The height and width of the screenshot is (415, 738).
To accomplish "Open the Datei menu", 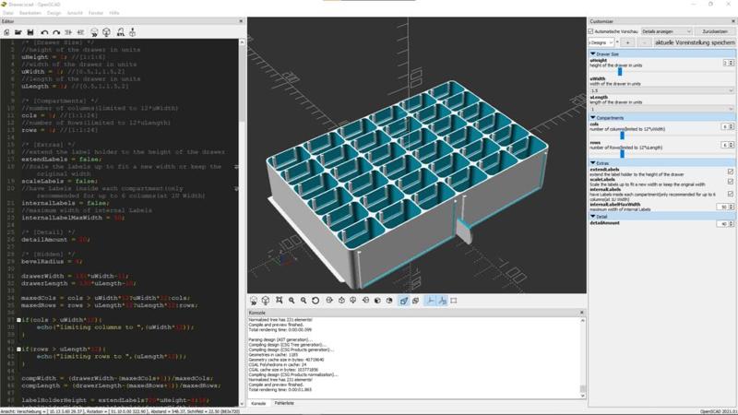I will 8,13.
